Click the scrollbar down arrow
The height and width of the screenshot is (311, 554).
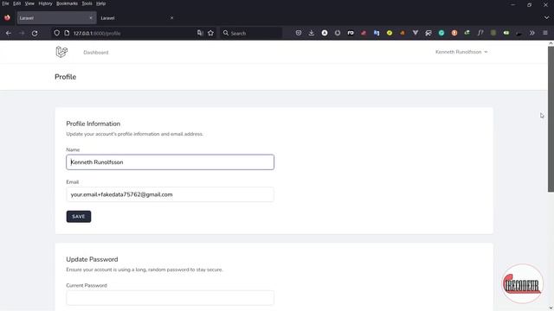click(551, 308)
